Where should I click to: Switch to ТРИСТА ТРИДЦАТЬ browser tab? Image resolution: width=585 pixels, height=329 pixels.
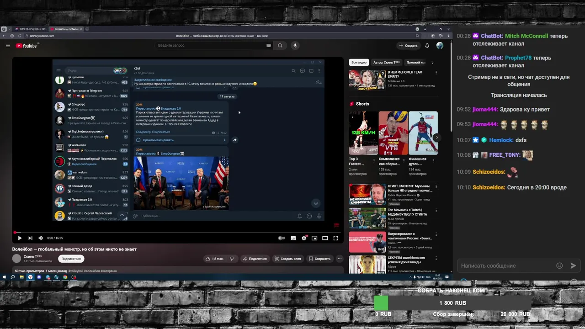coord(30,29)
